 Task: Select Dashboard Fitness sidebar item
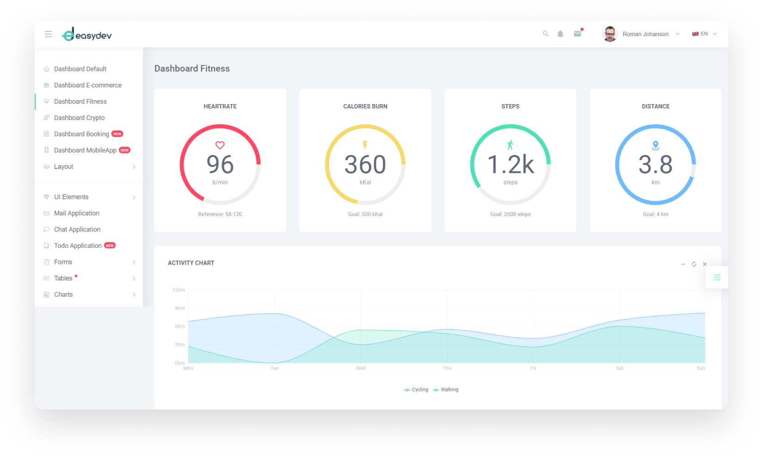80,101
